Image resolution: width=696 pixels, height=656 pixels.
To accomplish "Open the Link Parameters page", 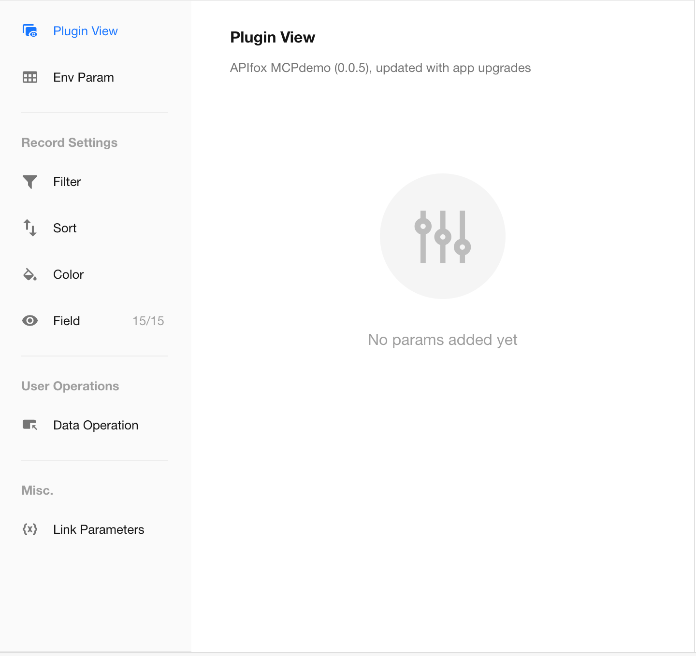I will tap(99, 529).
